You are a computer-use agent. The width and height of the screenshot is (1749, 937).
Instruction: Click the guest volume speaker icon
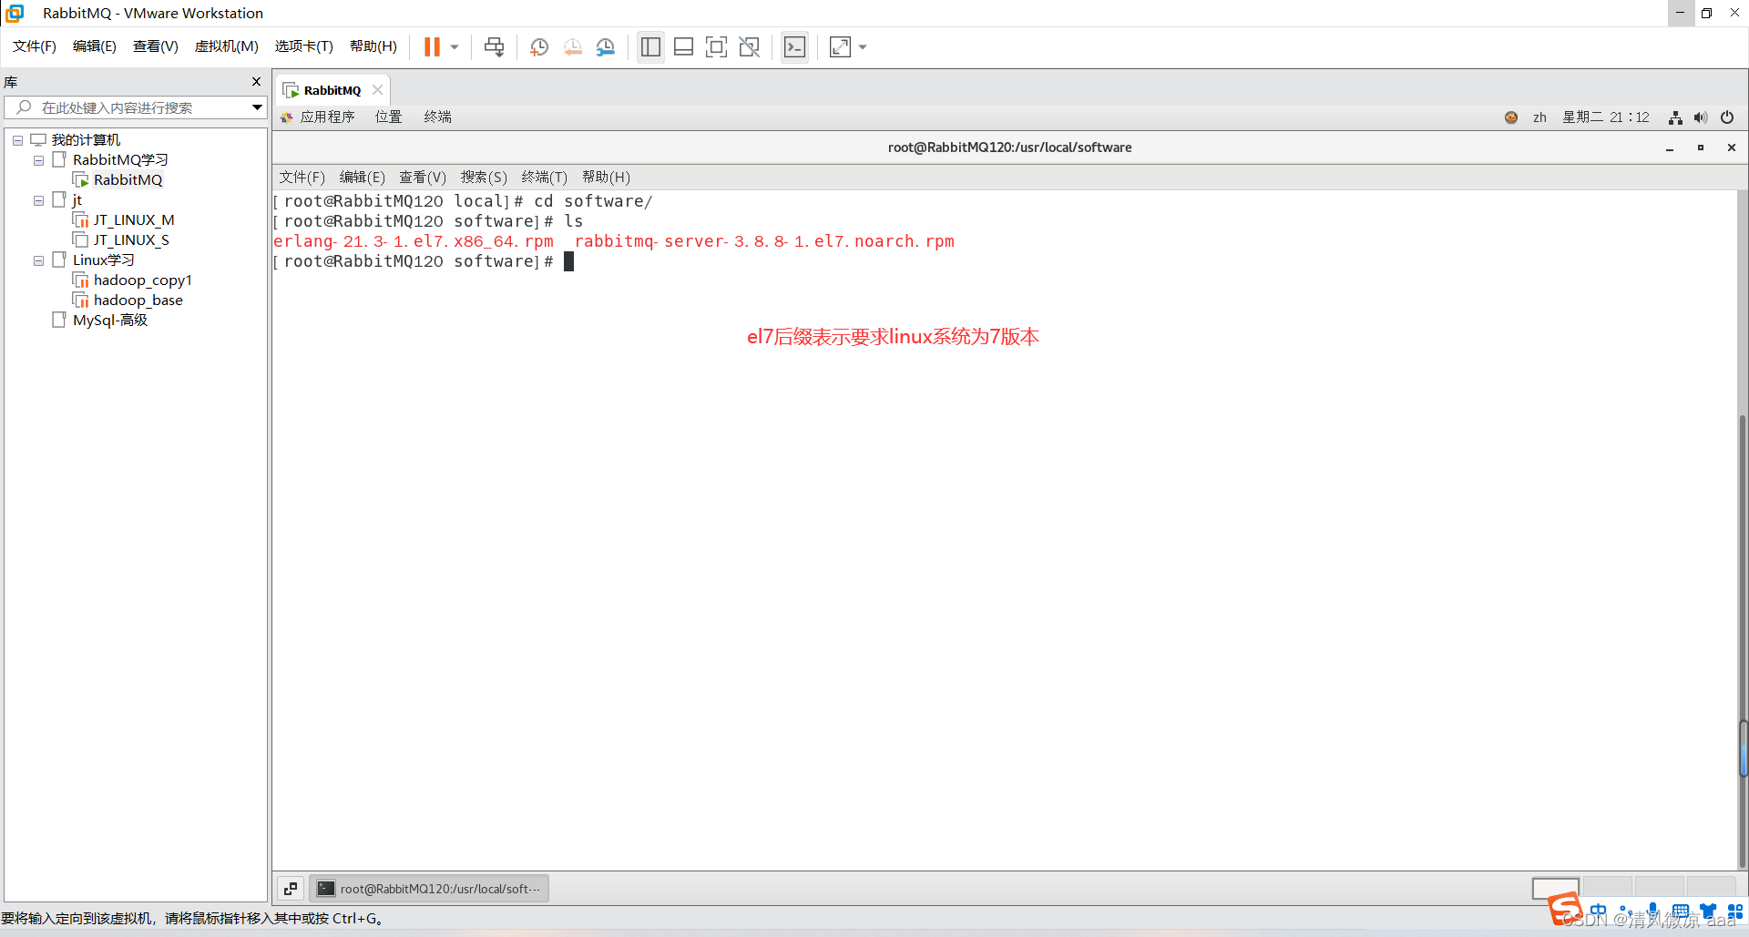1701,117
